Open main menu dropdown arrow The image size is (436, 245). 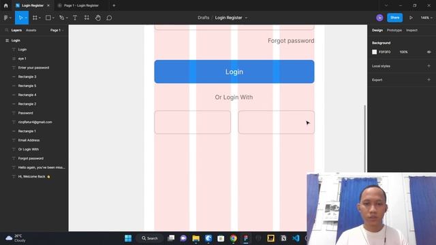coord(11,18)
